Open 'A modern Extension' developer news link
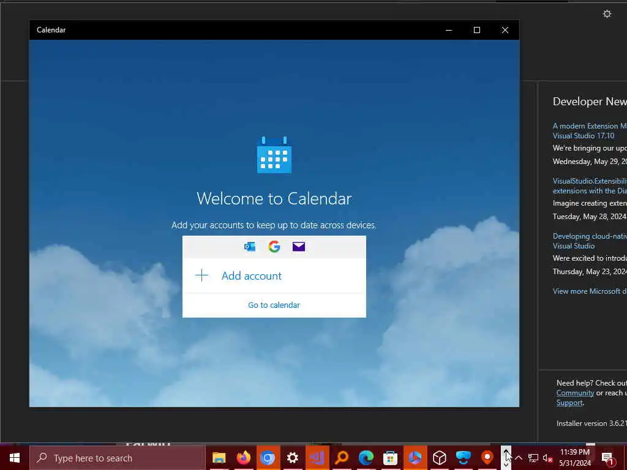The height and width of the screenshot is (470, 627). coord(590,131)
